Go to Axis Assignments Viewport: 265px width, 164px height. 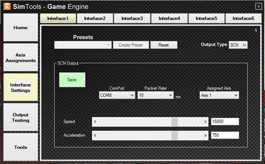pos(21,57)
